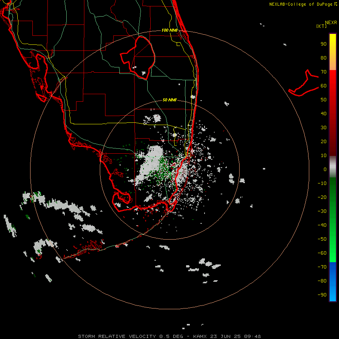Click the -10 value on the velocity scale
The height and width of the screenshot is (339, 339).
(x=322, y=183)
